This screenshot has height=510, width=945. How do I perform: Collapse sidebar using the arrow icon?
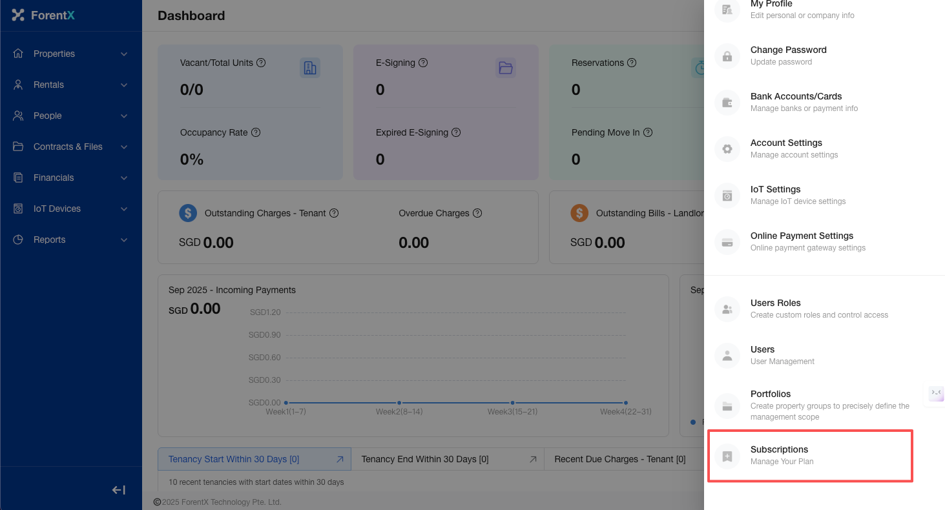pyautogui.click(x=119, y=490)
